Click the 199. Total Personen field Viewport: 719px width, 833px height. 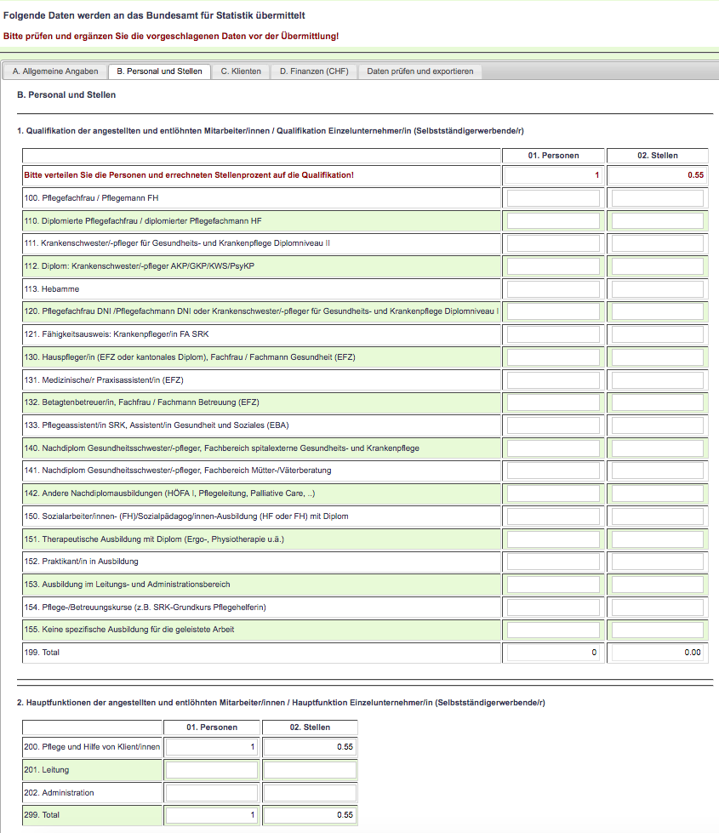coord(553,653)
